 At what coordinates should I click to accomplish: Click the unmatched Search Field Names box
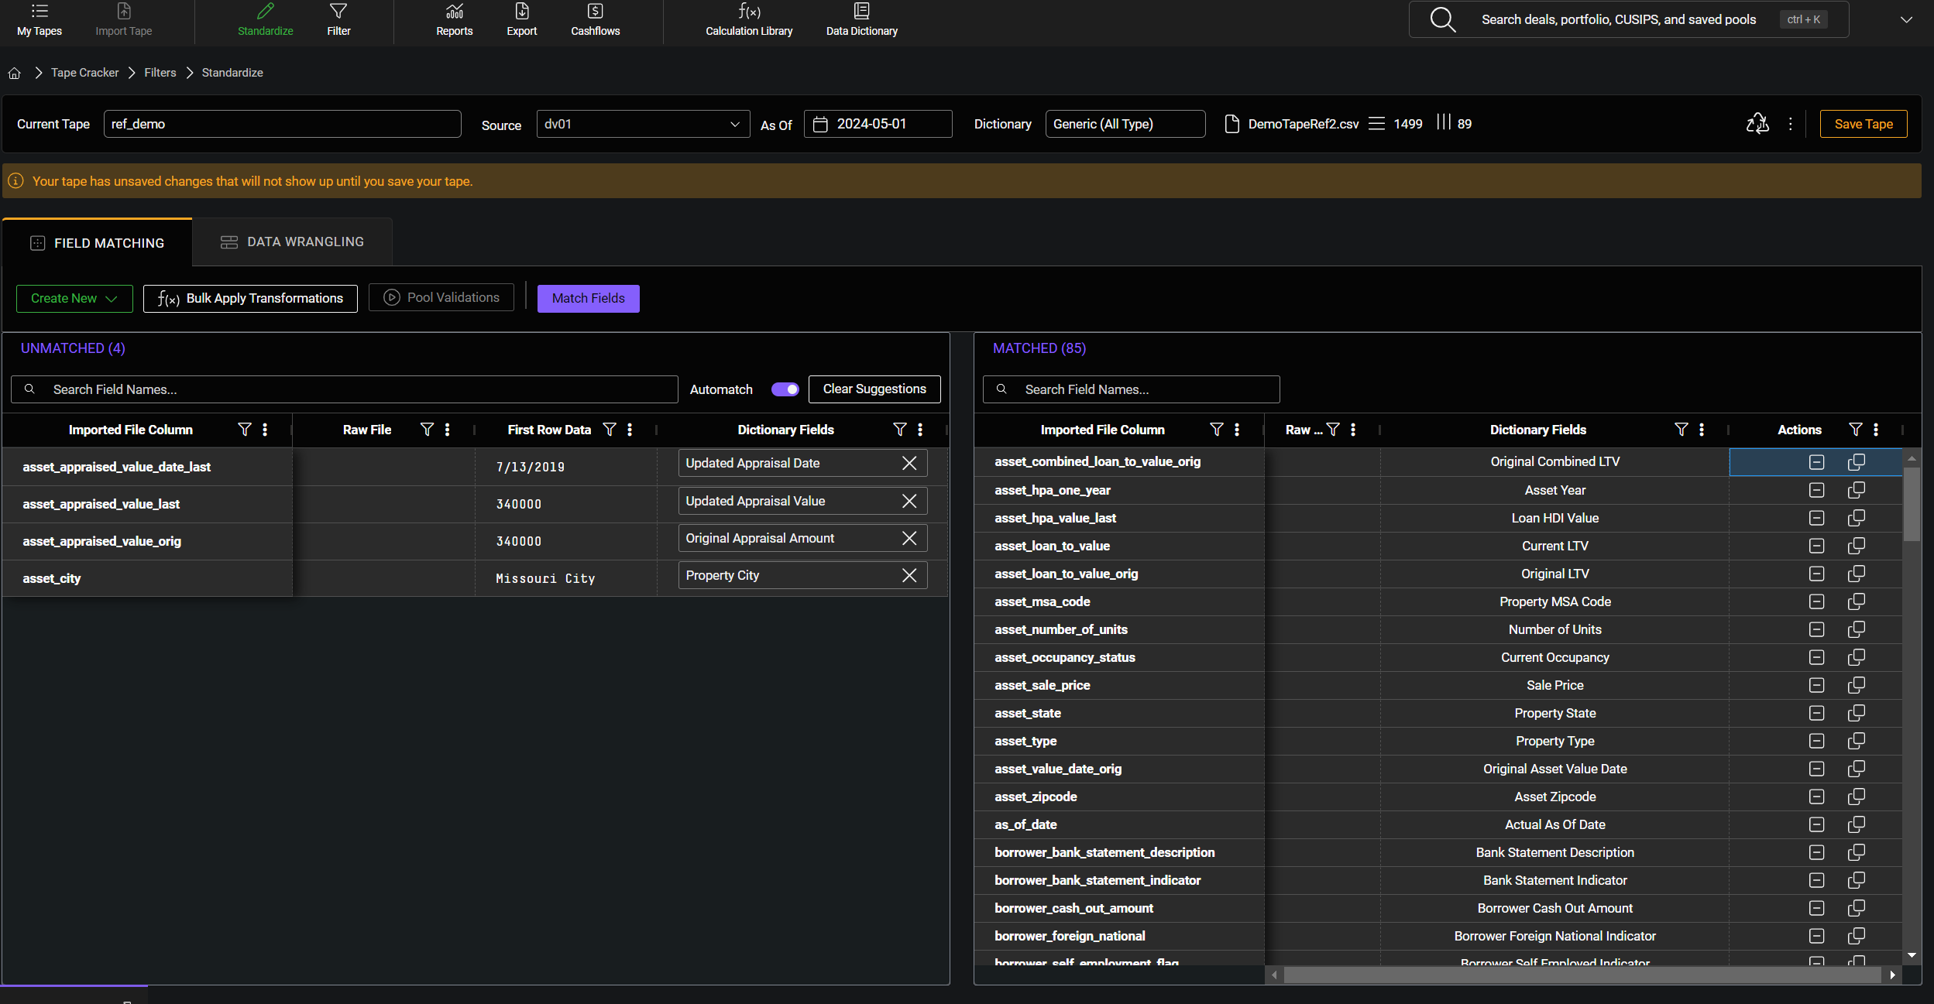[345, 389]
